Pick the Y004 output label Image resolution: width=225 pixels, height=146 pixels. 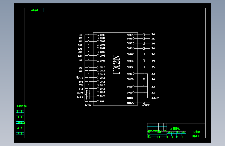(129, 54)
